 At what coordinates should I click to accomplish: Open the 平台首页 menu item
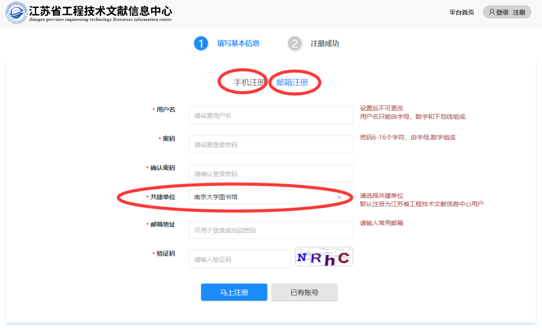point(462,12)
